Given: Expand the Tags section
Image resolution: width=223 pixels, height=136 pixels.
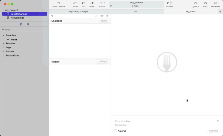Looking at the screenshot, I should (x=4, y=47).
